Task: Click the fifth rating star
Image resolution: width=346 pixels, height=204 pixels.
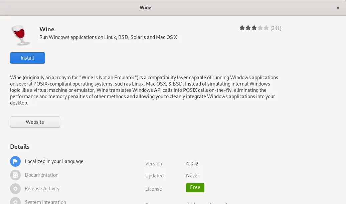Action: (266, 28)
